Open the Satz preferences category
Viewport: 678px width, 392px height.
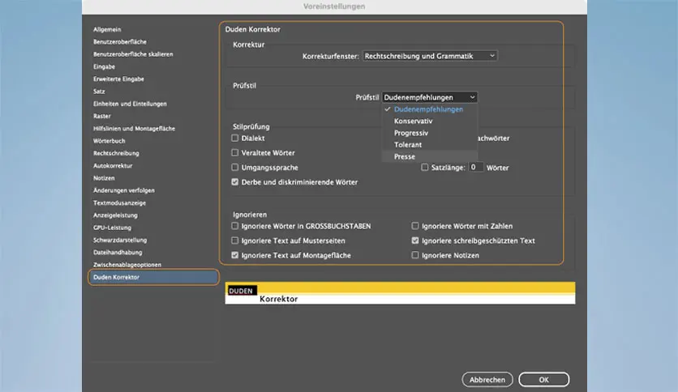99,91
